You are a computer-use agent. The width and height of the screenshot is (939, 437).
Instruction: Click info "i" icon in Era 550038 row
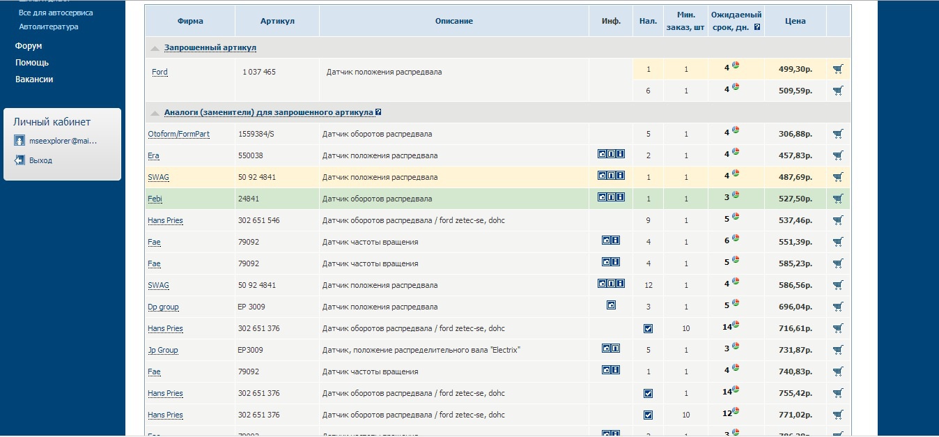620,154
